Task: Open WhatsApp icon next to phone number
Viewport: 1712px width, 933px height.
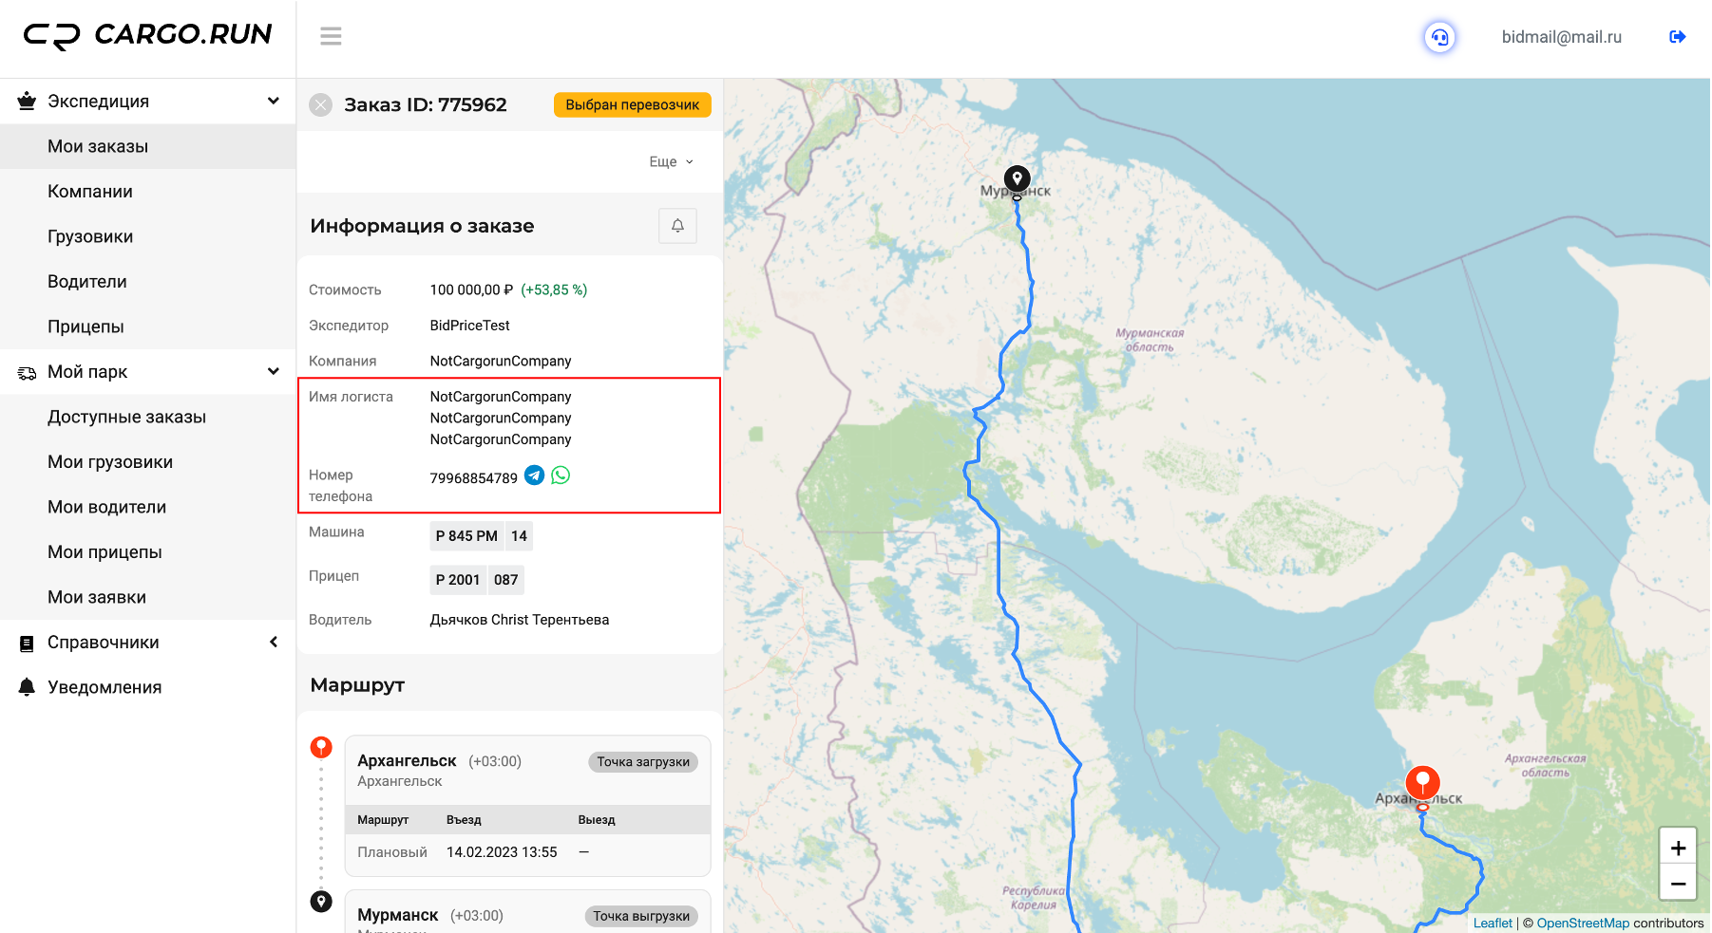Action: point(561,476)
